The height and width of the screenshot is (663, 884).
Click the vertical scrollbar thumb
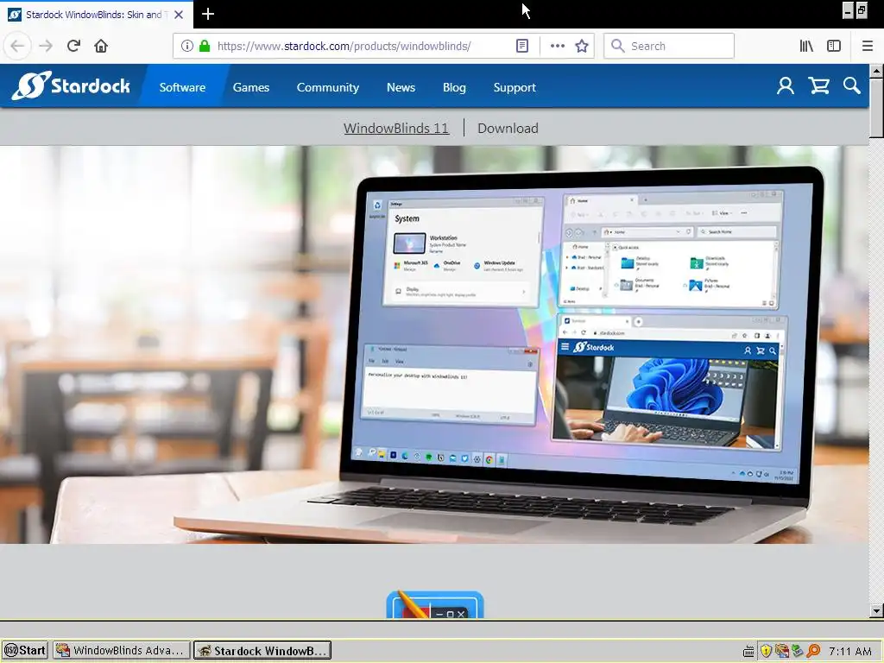(876, 107)
